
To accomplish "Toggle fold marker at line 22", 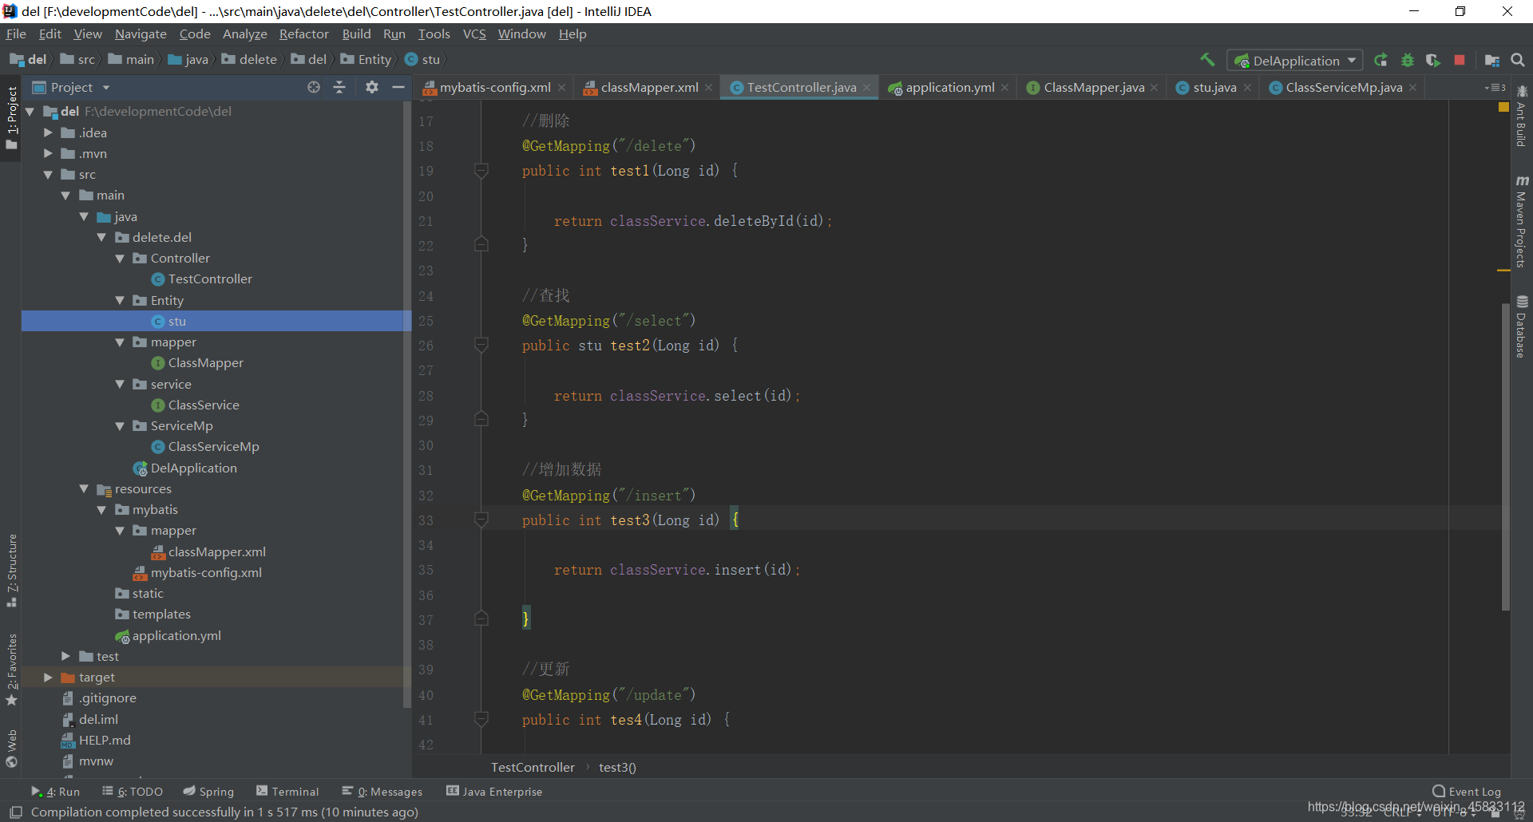I will [x=481, y=244].
